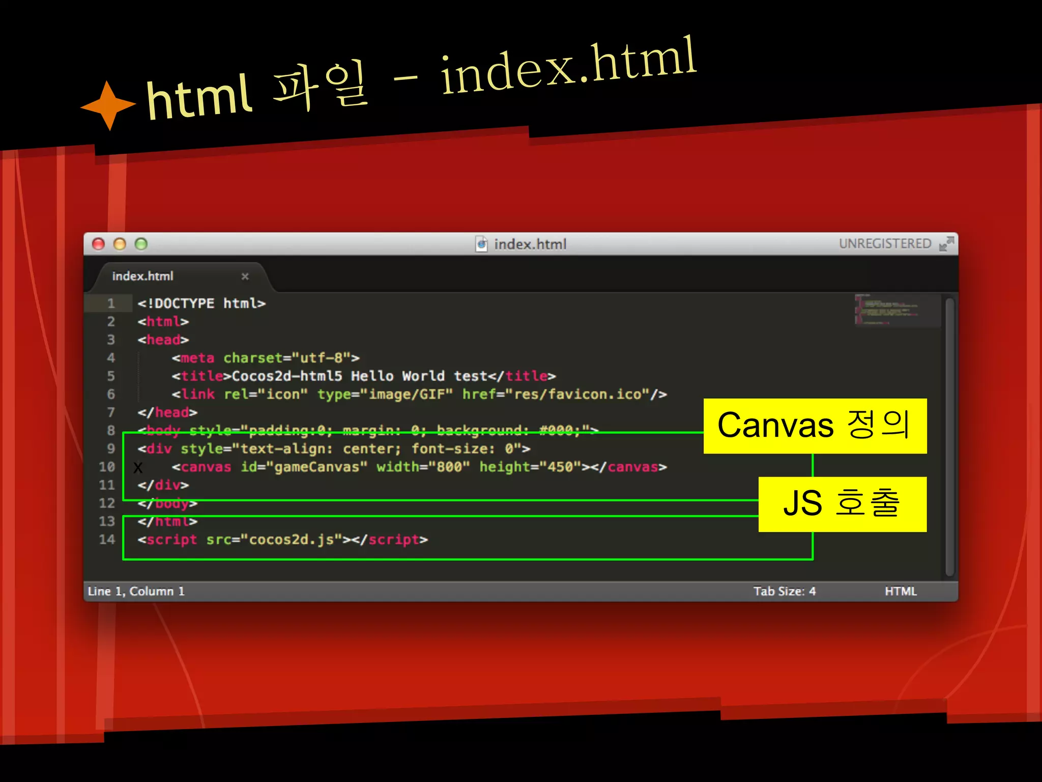The image size is (1042, 782).
Task: Click the closing </div> tag on line 11
Action: (x=163, y=485)
